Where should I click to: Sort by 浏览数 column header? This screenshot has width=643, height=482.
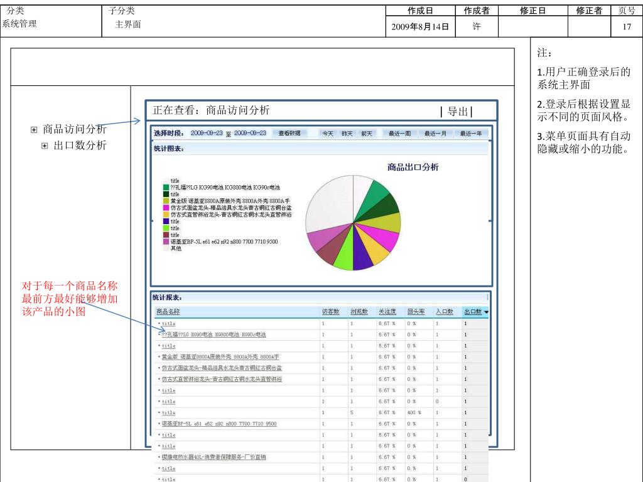[359, 312]
